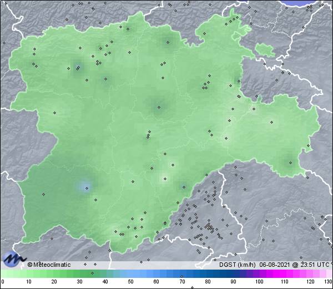Click the scale label 50
Viewport: 333px width, 289px height.
[x=130, y=282]
